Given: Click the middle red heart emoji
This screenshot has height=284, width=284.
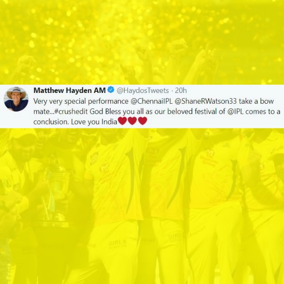Looking at the screenshot, I should [132, 121].
